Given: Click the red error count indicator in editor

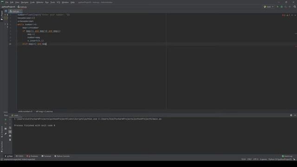Looking at the screenshot, I should pyautogui.click(x=284, y=15).
